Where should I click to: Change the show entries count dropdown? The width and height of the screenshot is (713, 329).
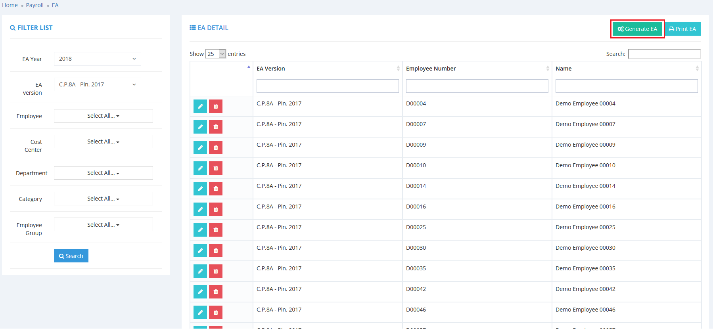coord(215,54)
